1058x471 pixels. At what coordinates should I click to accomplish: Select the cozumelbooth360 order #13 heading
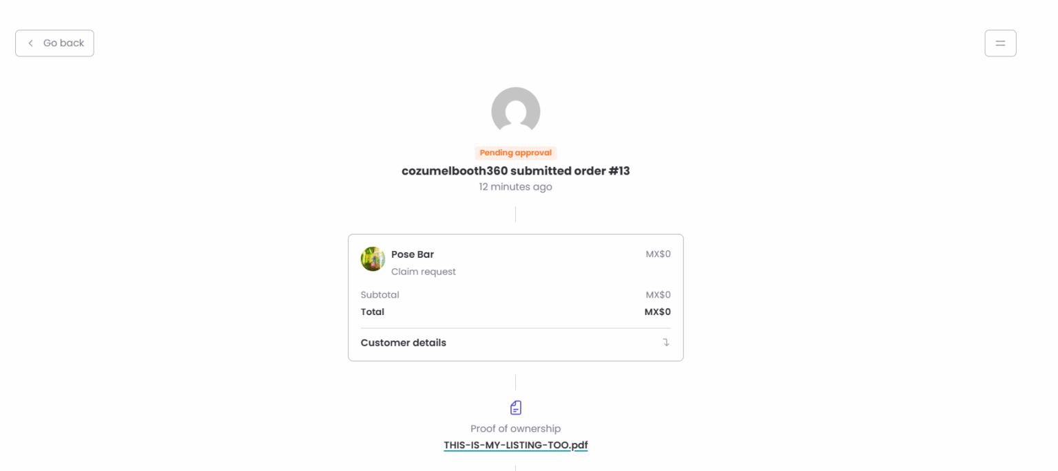(515, 171)
